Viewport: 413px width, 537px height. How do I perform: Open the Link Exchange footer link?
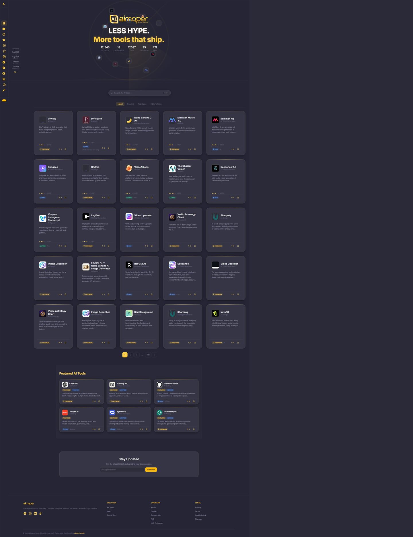coord(157,523)
